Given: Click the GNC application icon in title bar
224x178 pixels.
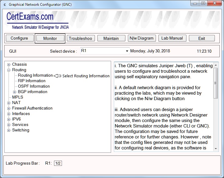Looking at the screenshot, I should pos(5,5).
